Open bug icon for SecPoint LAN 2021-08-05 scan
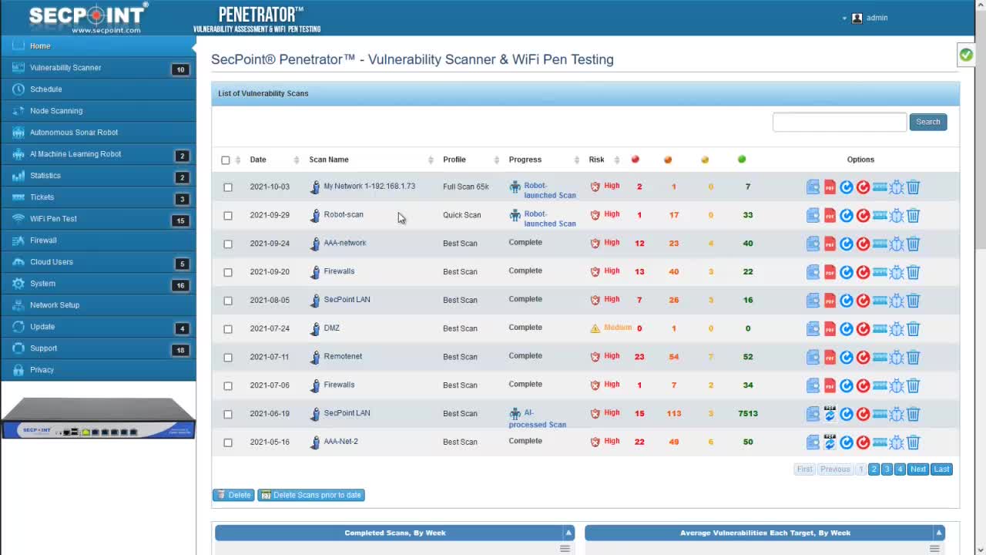This screenshot has width=986, height=555. pos(896,301)
